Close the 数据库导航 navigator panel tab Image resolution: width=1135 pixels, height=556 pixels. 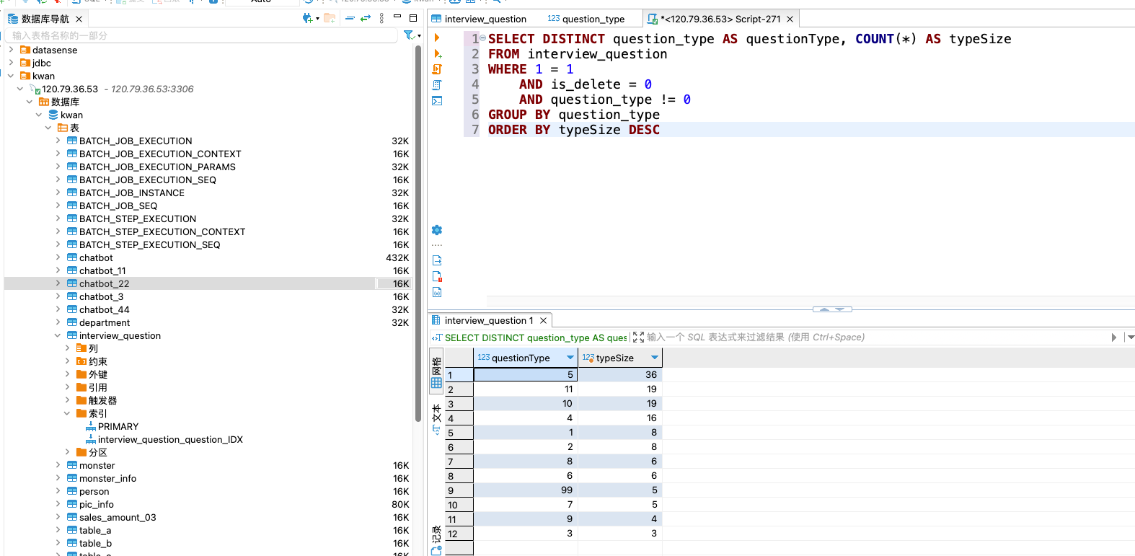coord(79,19)
